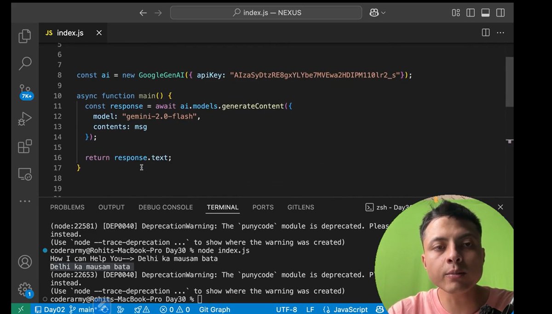
Task: Open the Search view in activity bar
Action: (x=25, y=63)
